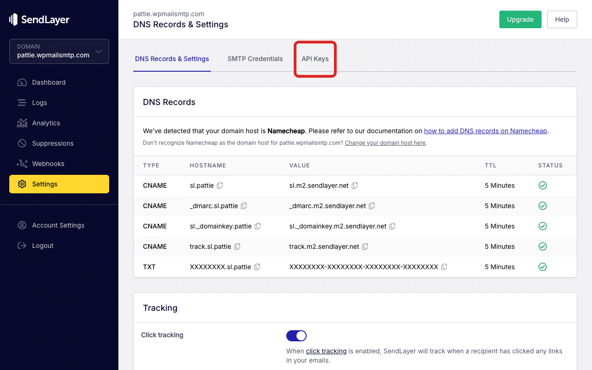Viewport: 592px width, 370px height.
Task: Open the domain selector dropdown
Action: point(59,51)
